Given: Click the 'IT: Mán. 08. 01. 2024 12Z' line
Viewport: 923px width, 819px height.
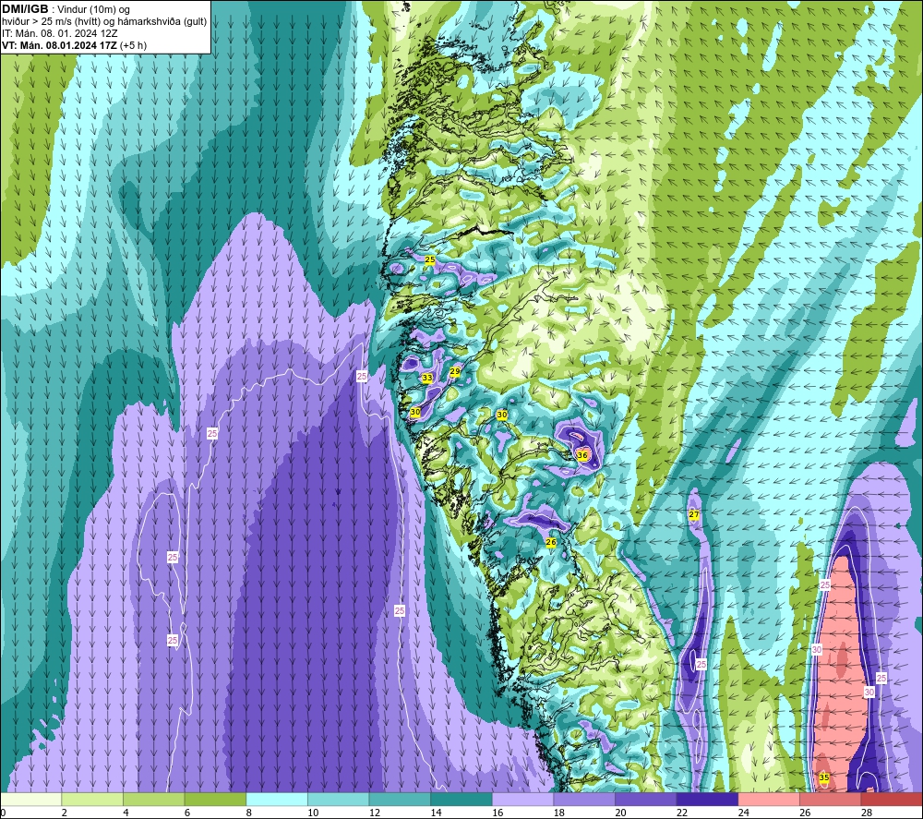Looking at the screenshot, I should click(x=59, y=33).
